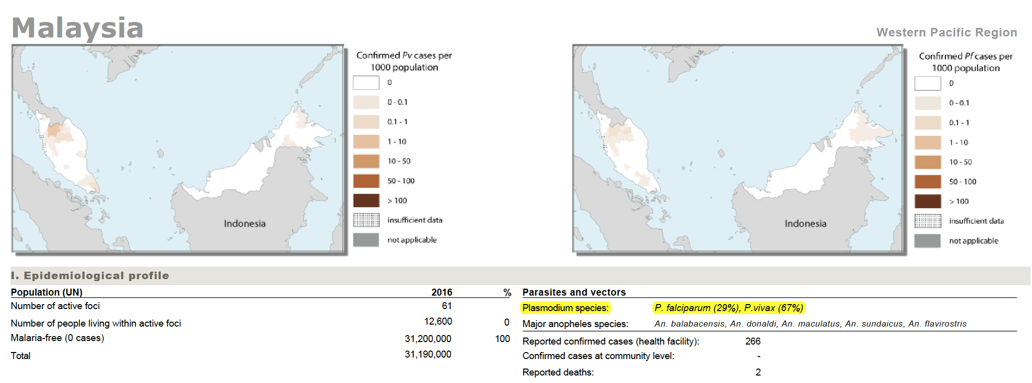Select the 'Parasites and vectors' heading
Screen dimensions: 1032x383
[x=574, y=292]
